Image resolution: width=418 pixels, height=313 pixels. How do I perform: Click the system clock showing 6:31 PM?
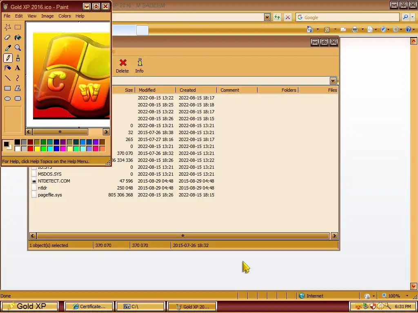403,306
